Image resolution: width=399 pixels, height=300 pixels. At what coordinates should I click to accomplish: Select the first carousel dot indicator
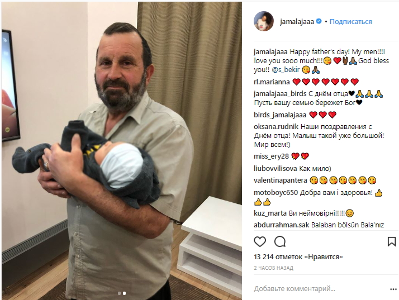[119, 293]
